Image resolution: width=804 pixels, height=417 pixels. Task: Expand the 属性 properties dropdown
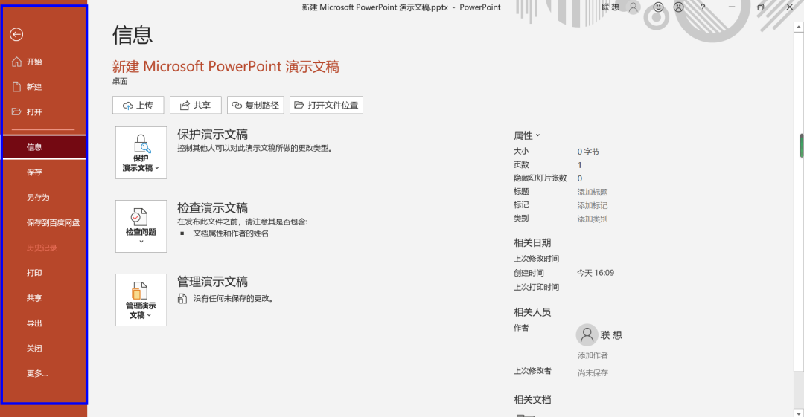(x=527, y=136)
